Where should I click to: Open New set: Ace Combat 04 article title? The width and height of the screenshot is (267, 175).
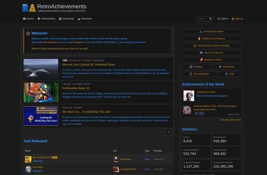pos(88,65)
